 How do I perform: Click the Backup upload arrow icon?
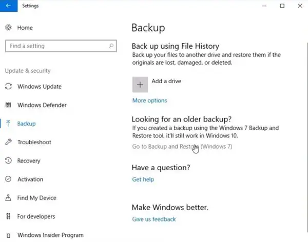[8, 124]
